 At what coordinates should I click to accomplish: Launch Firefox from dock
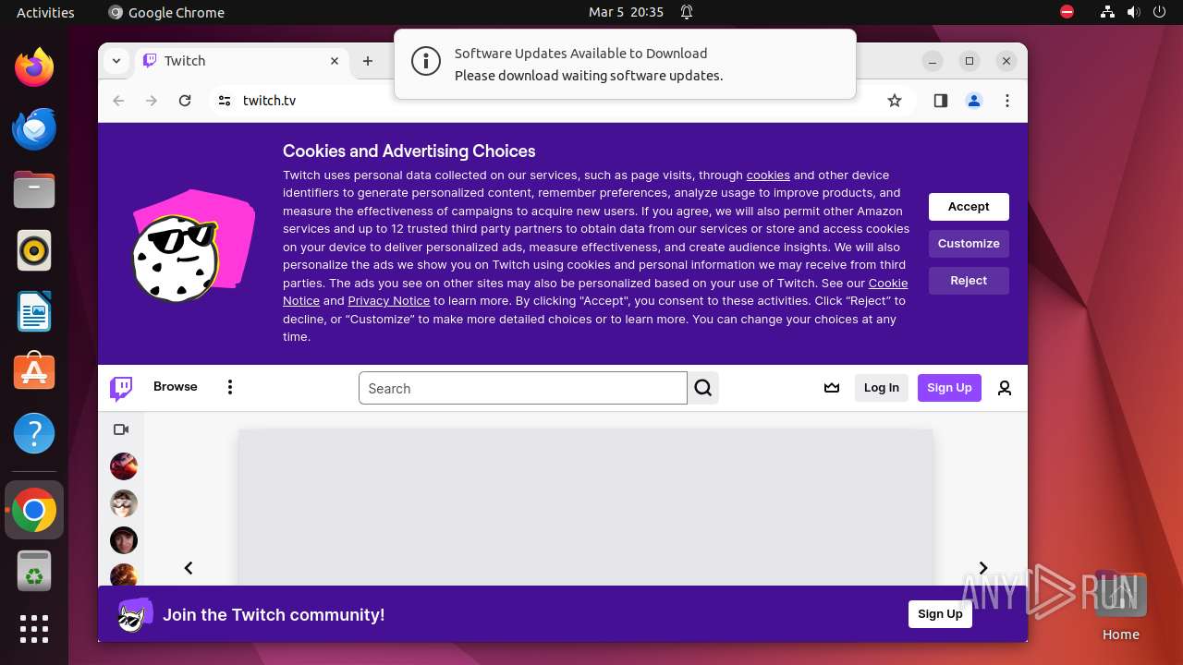[34, 67]
